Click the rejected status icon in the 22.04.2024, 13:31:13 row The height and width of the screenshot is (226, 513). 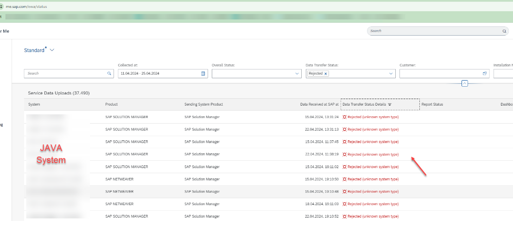click(x=344, y=130)
